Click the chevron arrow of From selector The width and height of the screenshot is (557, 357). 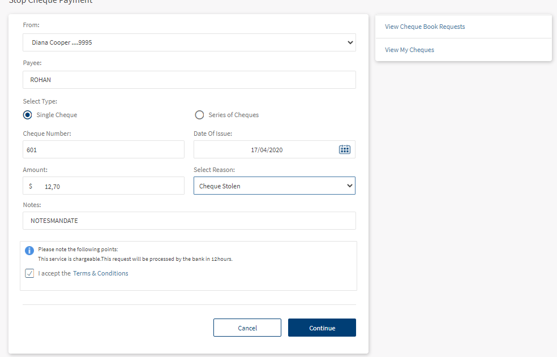tap(349, 42)
